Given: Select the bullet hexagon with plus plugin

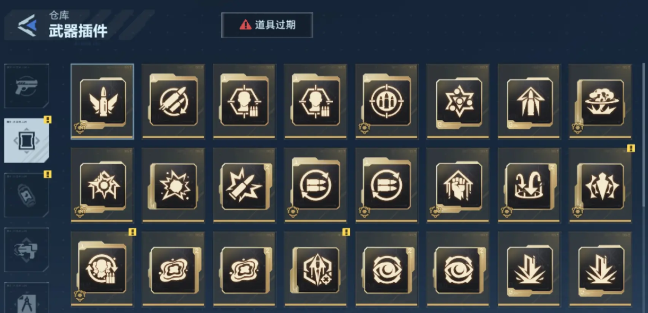Looking at the screenshot, I should (316, 269).
